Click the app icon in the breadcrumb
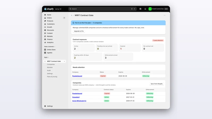Screen dimensions: 212x119 pos(72,15)
